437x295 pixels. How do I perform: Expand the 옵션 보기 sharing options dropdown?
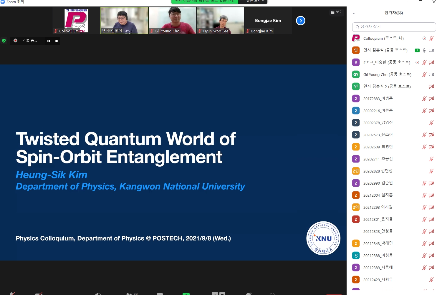255,1
